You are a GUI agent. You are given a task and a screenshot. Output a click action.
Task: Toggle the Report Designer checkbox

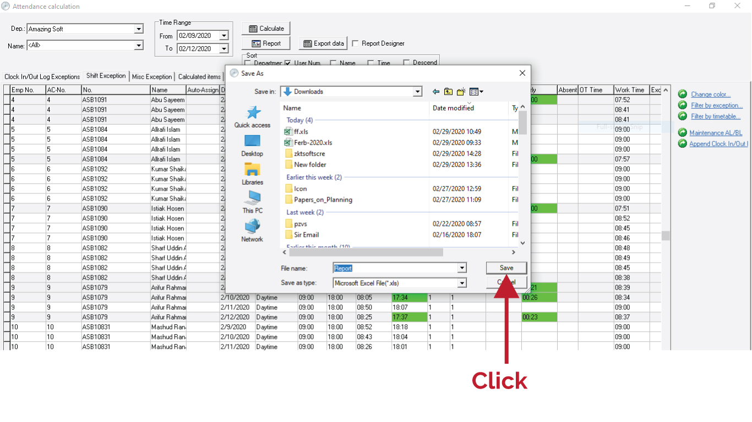(356, 43)
